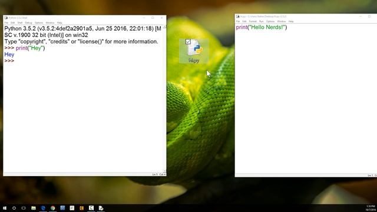
Task: Open Shell menu in Python Shell window
Action: click(x=19, y=23)
